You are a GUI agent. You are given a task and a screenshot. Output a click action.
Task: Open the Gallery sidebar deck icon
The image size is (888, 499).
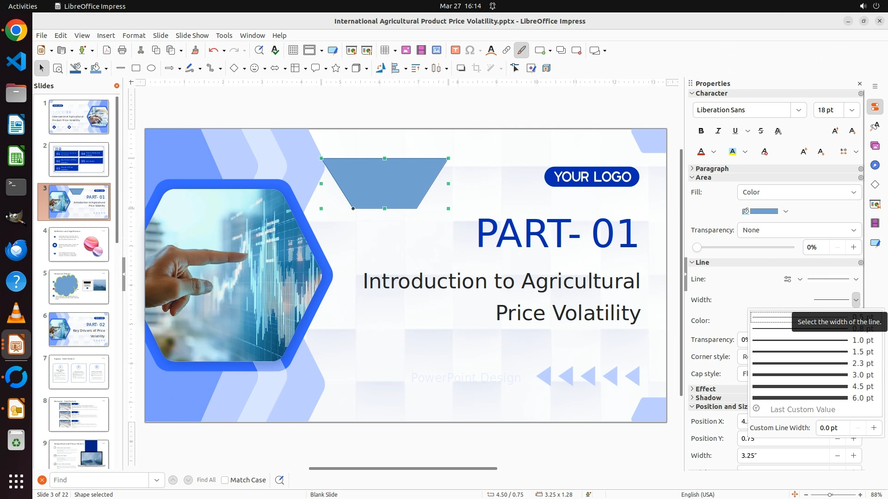click(x=875, y=146)
